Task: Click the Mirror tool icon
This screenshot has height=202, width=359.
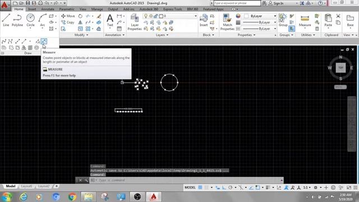Action: pyautogui.click(x=80, y=22)
